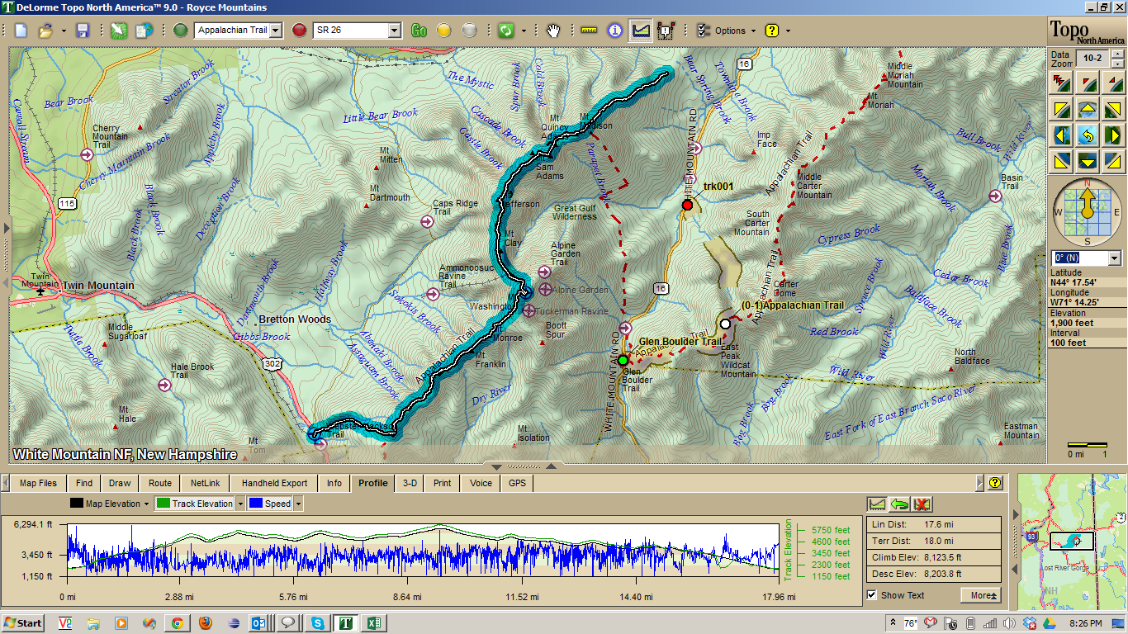Viewport: 1128px width, 634px height.
Task: Select the measurement ruler tool
Action: coord(586,30)
